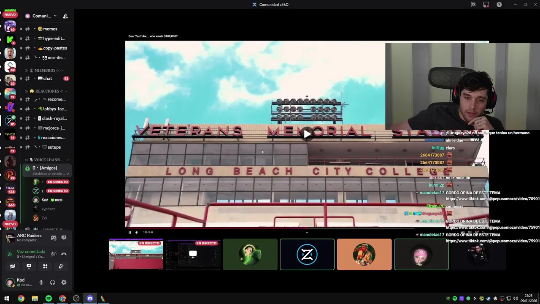Screen dimensions: 540x304
Task: Click voice participant Zzk
Action: pos(44,218)
